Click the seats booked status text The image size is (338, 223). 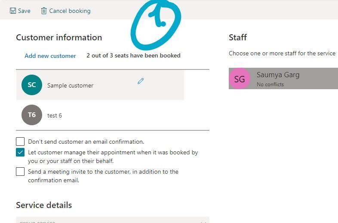click(x=133, y=55)
